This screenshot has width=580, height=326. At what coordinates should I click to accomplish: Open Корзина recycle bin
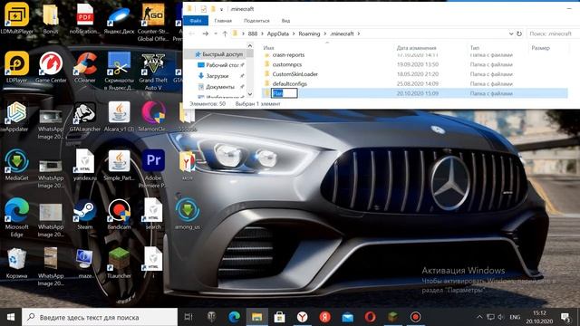pyautogui.click(x=16, y=264)
